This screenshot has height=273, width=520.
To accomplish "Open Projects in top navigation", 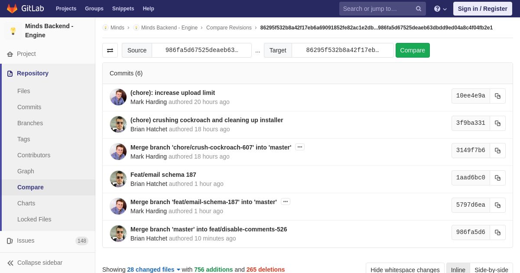I will tap(66, 9).
